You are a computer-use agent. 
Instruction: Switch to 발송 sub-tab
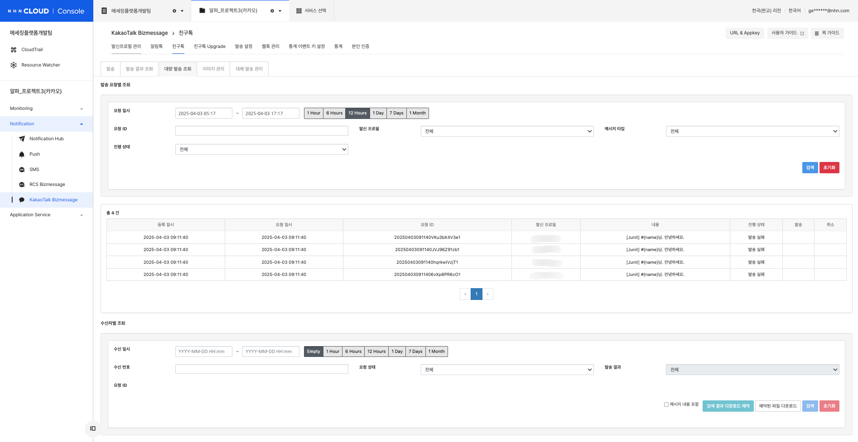[110, 69]
